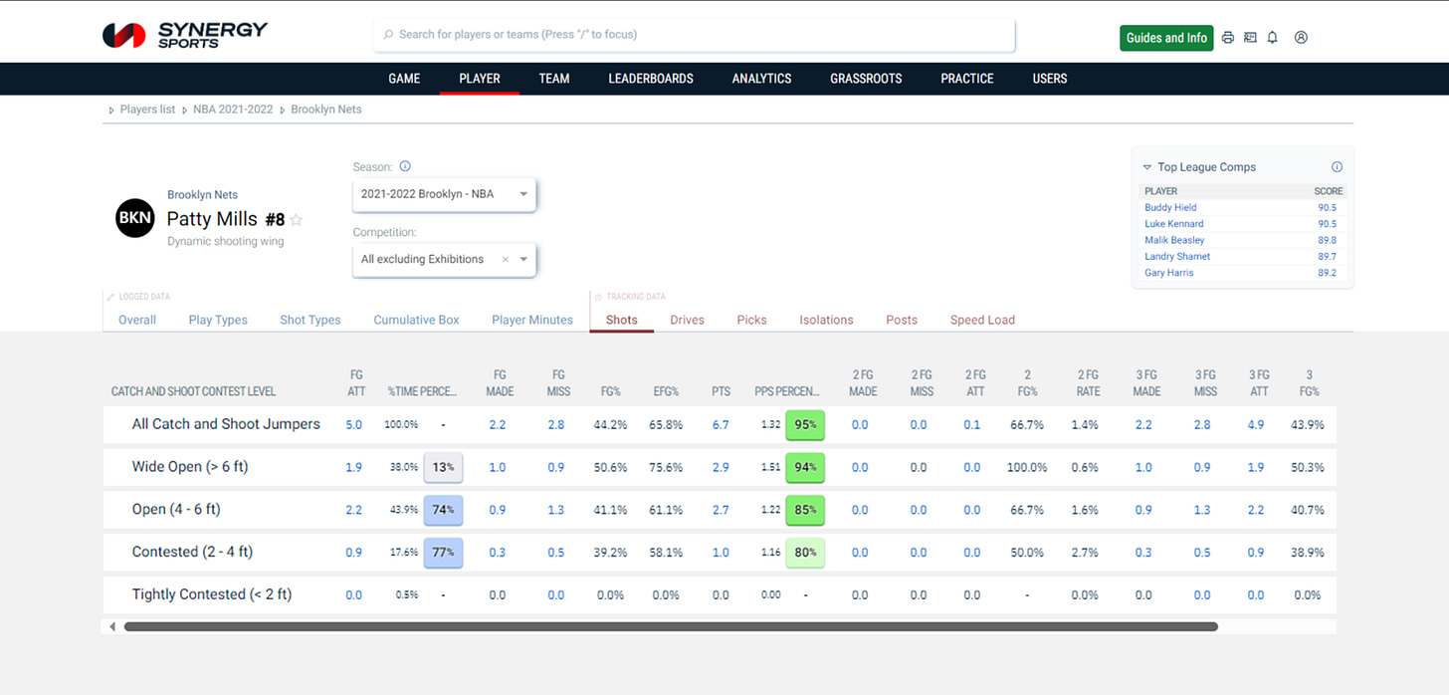Sort by the EFG% column header

(x=666, y=391)
